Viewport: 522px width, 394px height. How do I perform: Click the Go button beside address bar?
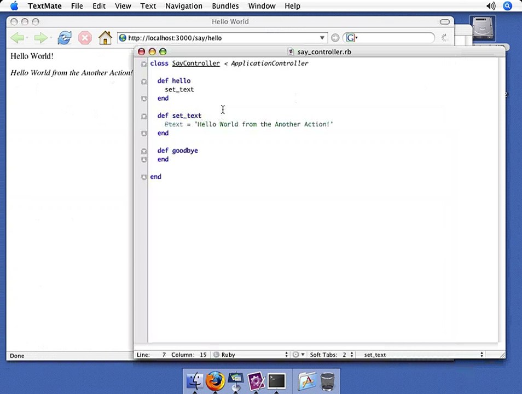click(335, 38)
